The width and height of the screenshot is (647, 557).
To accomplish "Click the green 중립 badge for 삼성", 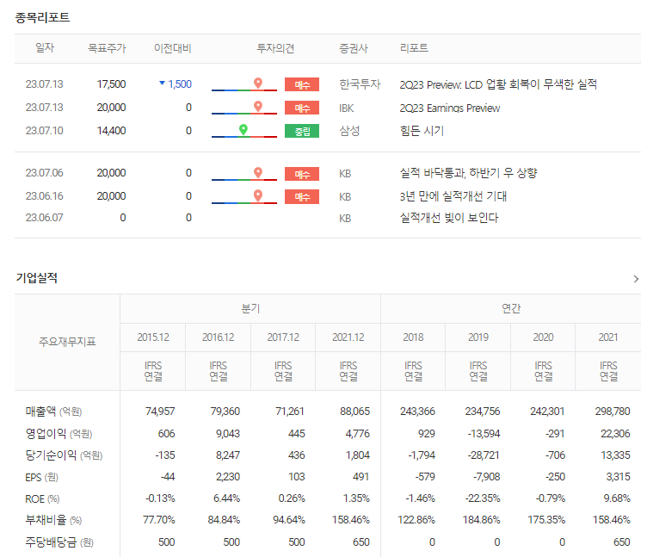I will coord(302,131).
